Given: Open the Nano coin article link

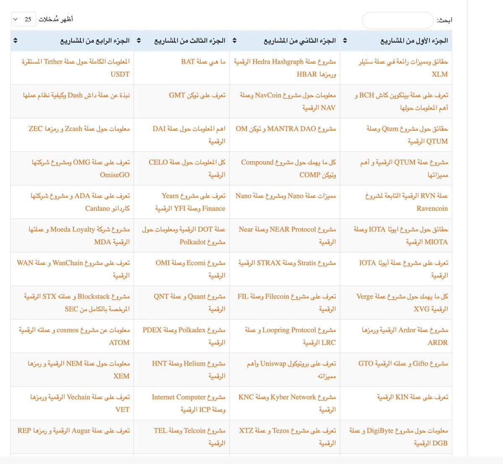Looking at the screenshot, I should [286, 196].
